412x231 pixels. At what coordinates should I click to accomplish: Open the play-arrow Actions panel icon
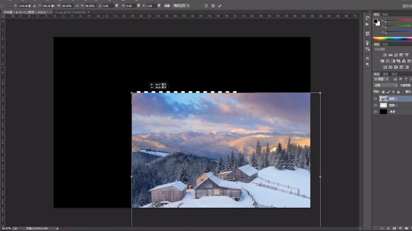(368, 24)
